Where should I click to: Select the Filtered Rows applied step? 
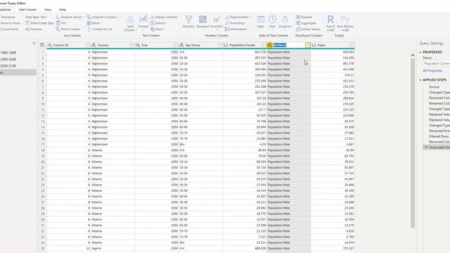click(439, 136)
